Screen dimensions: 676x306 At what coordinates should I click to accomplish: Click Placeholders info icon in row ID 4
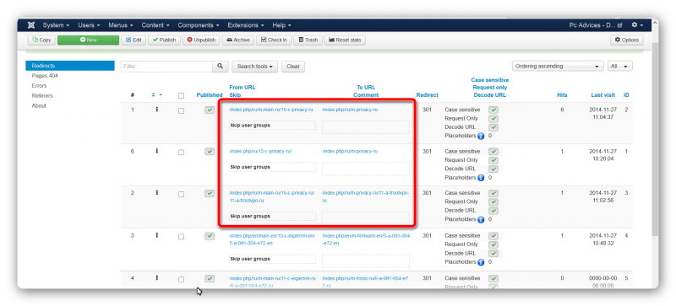(481, 261)
